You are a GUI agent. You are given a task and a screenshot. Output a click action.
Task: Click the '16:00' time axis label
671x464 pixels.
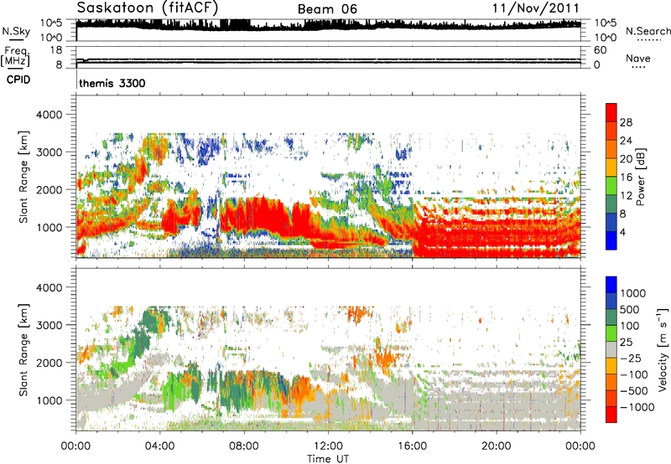click(412, 446)
